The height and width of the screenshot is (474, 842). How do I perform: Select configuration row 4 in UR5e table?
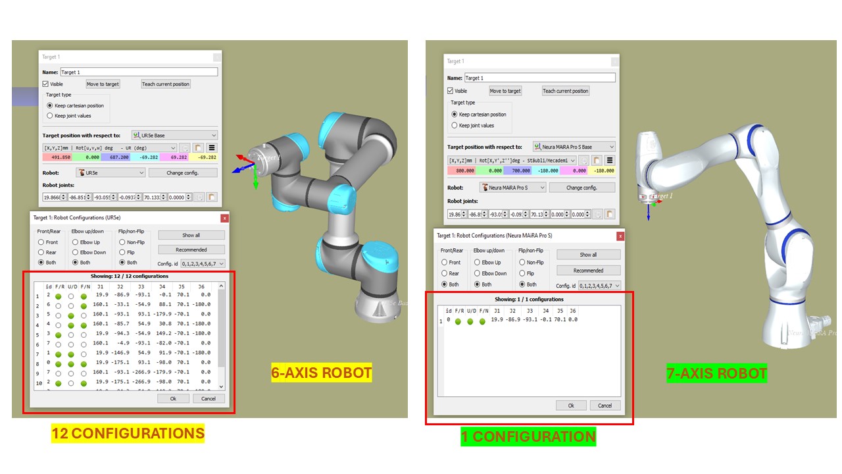pyautogui.click(x=125, y=324)
